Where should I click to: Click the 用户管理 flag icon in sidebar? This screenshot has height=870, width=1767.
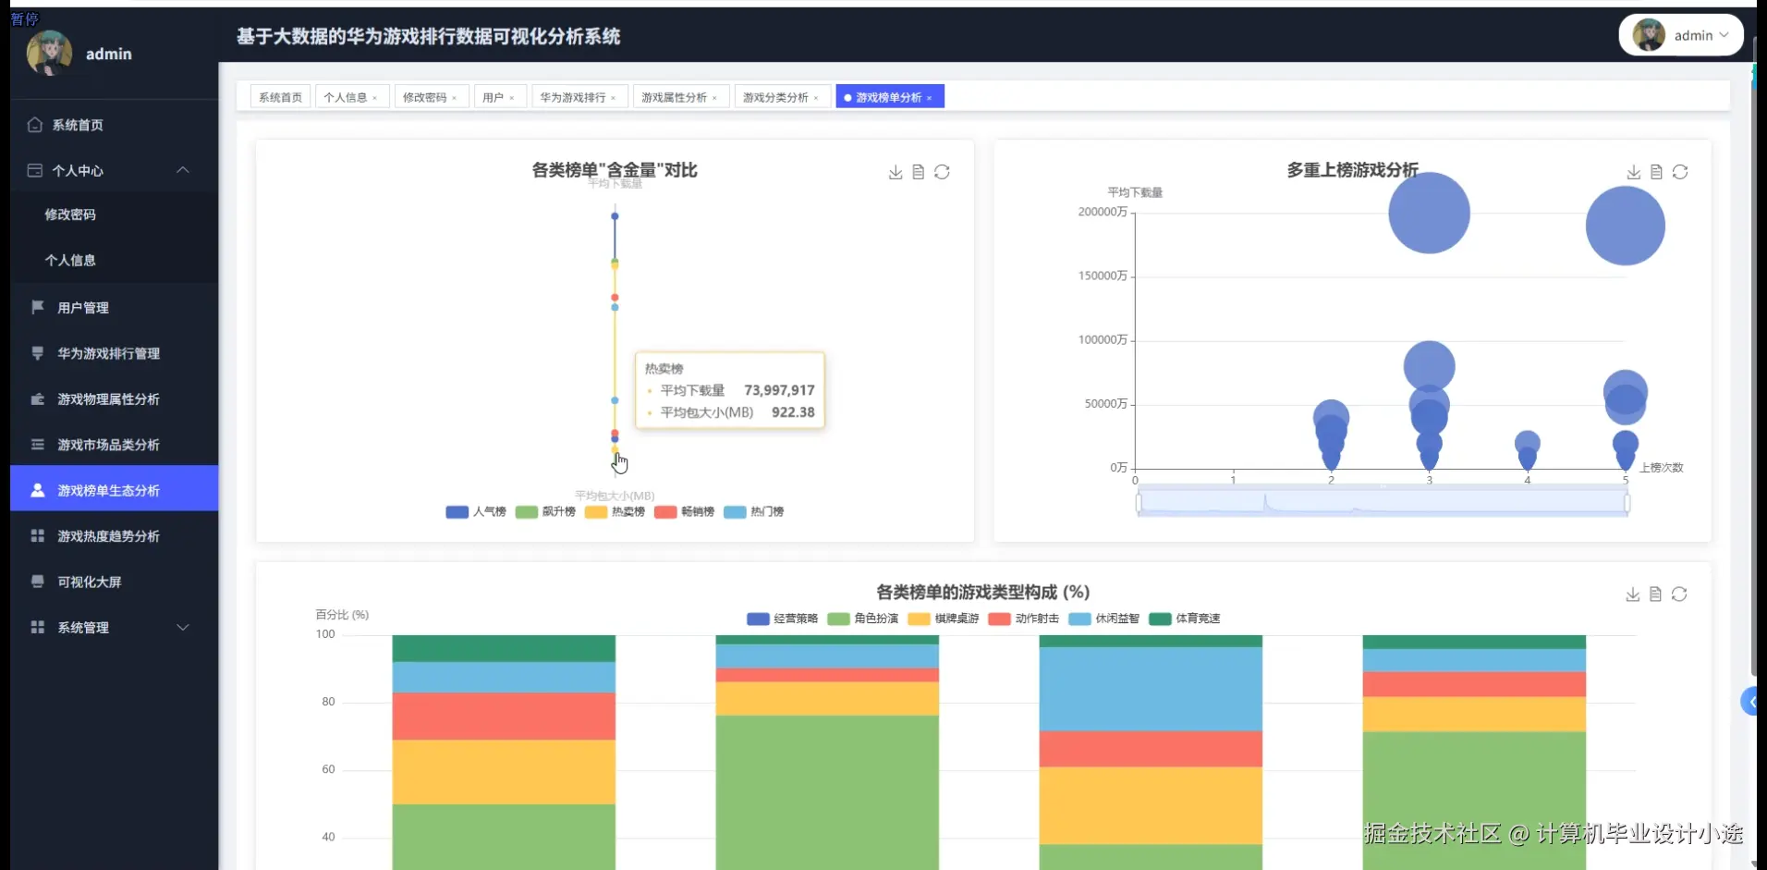36,307
